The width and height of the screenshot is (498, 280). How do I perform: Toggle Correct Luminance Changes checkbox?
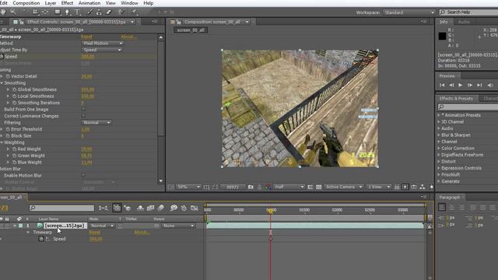(x=83, y=116)
